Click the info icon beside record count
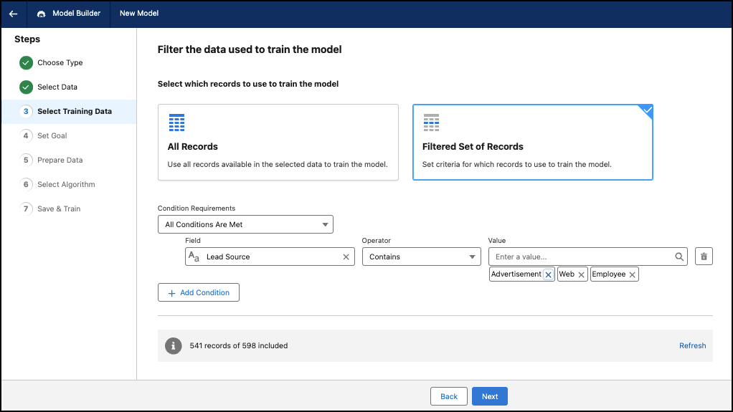The height and width of the screenshot is (412, 733). pos(173,345)
